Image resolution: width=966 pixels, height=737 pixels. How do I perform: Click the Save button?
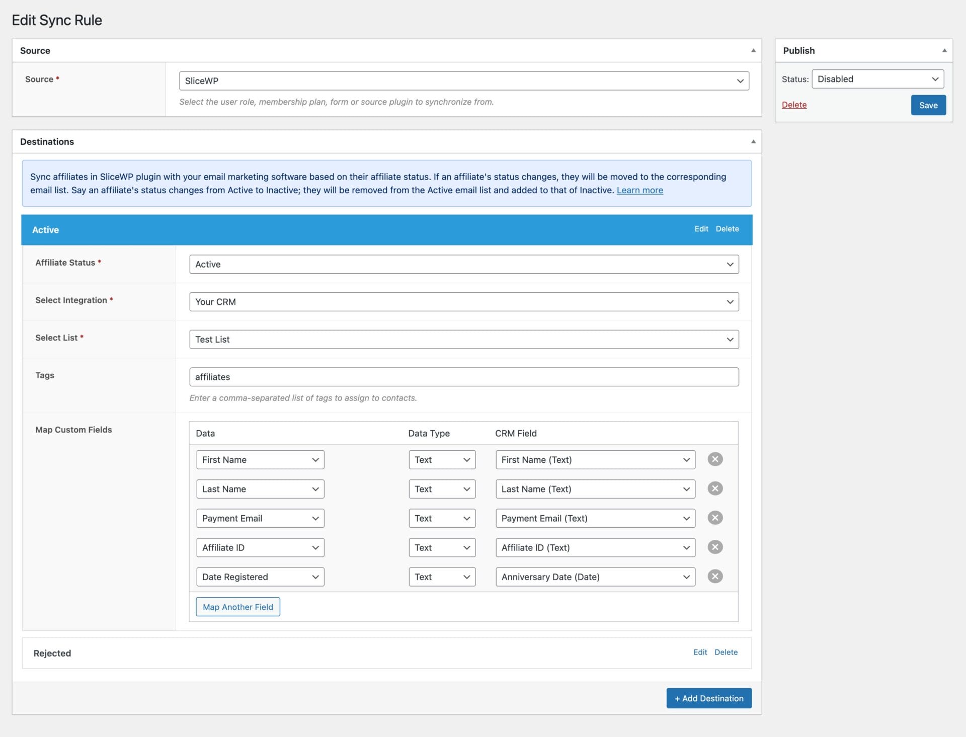pos(928,105)
